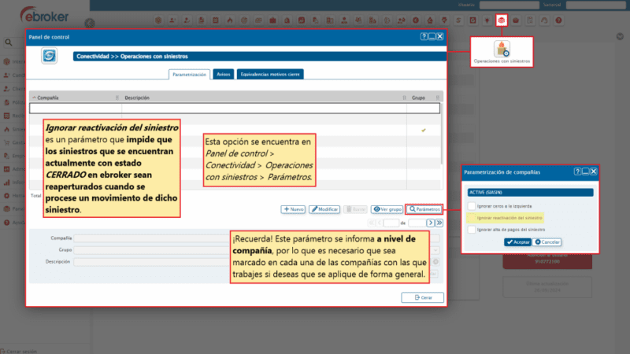Screen dimensions: 630x354
Task: Switch to the Avisos tab
Action: point(224,74)
